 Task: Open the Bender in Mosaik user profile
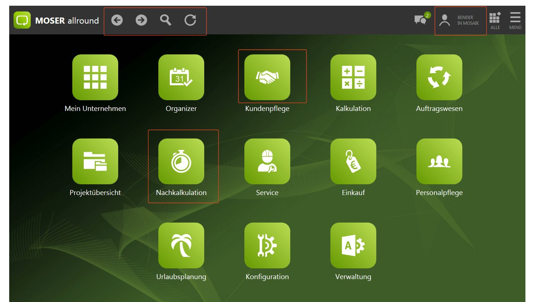click(460, 21)
